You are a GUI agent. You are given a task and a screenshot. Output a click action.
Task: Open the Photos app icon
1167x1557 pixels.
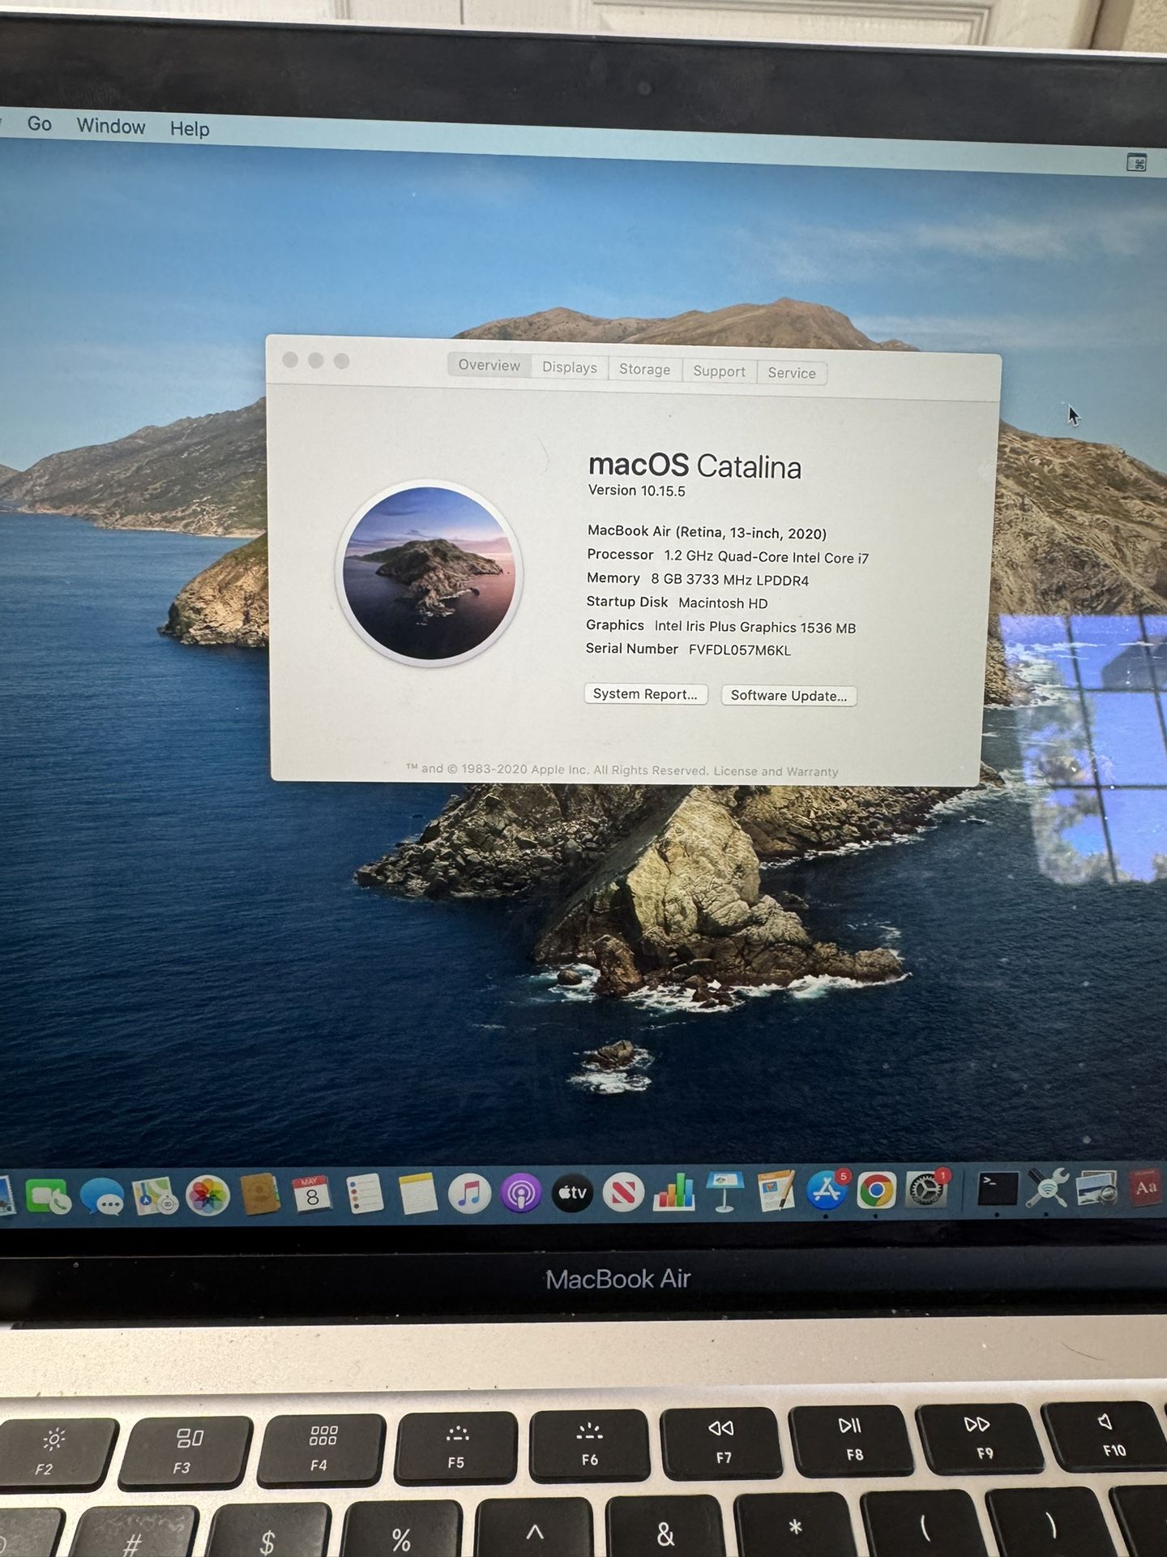pos(207,1196)
